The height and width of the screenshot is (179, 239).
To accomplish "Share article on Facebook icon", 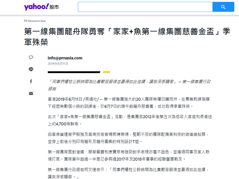I will pos(31,81).
